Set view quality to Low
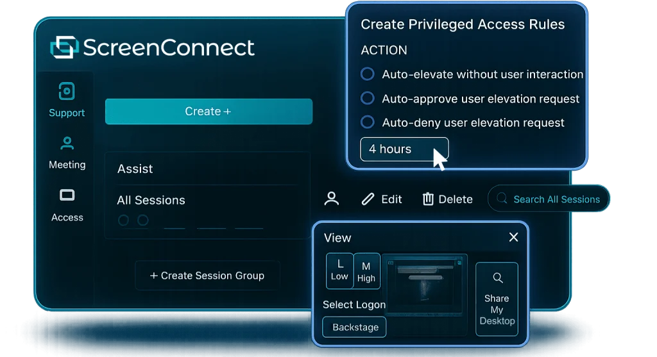This screenshot has height=357, width=657. (339, 270)
